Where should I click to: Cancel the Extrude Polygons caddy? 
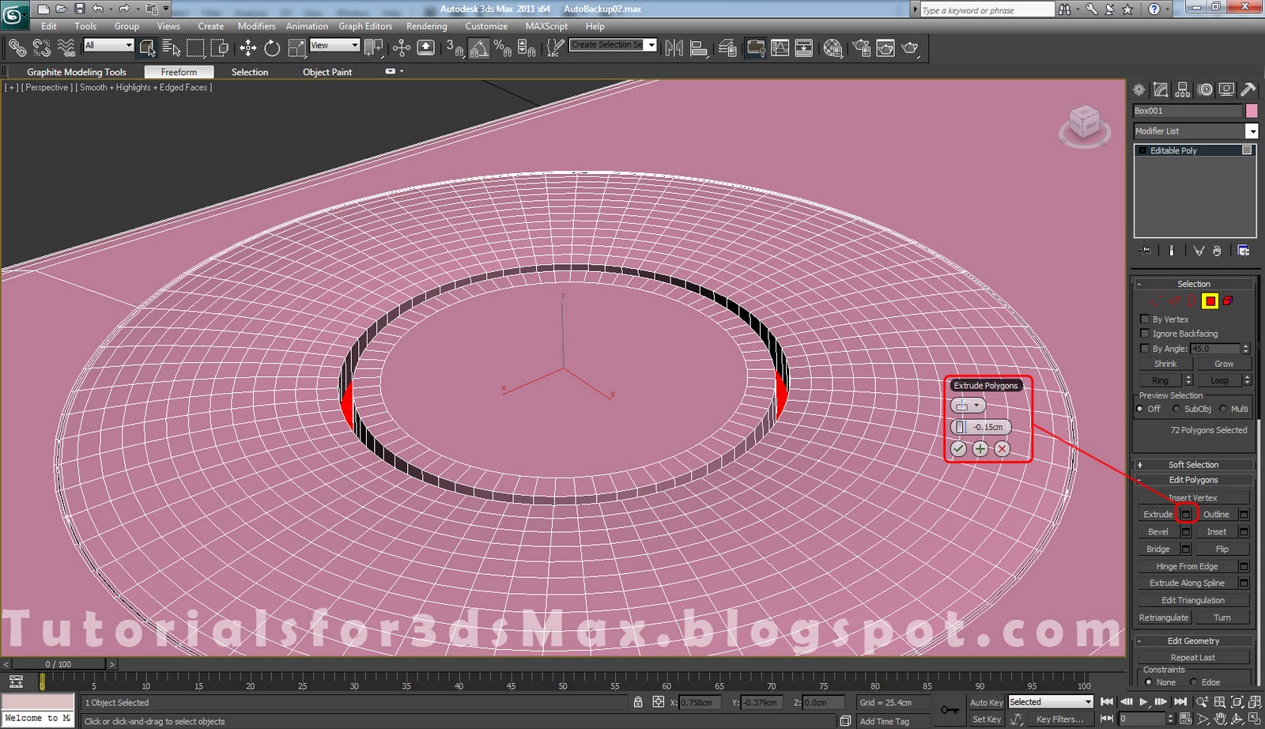pos(1002,448)
